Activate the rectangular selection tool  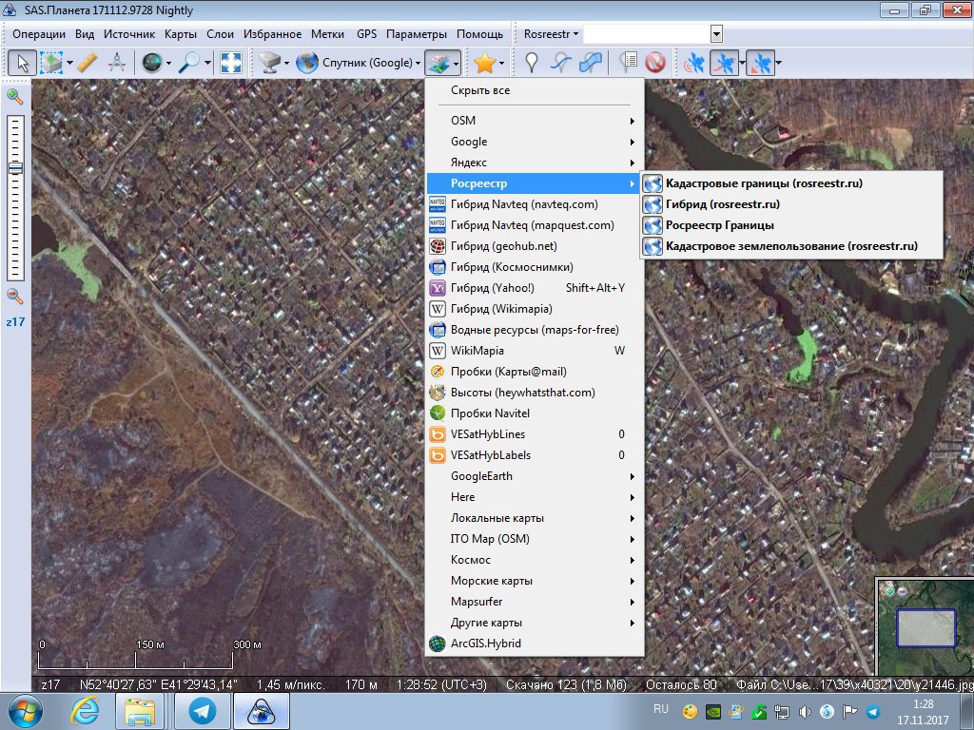click(51, 63)
